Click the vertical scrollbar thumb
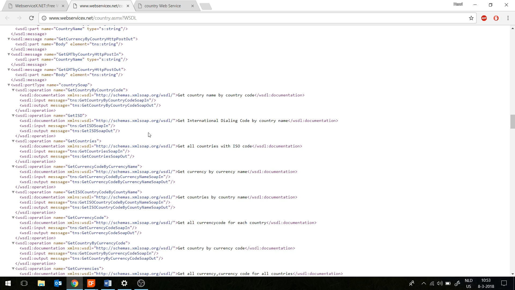This screenshot has width=515, height=290. coord(513,122)
